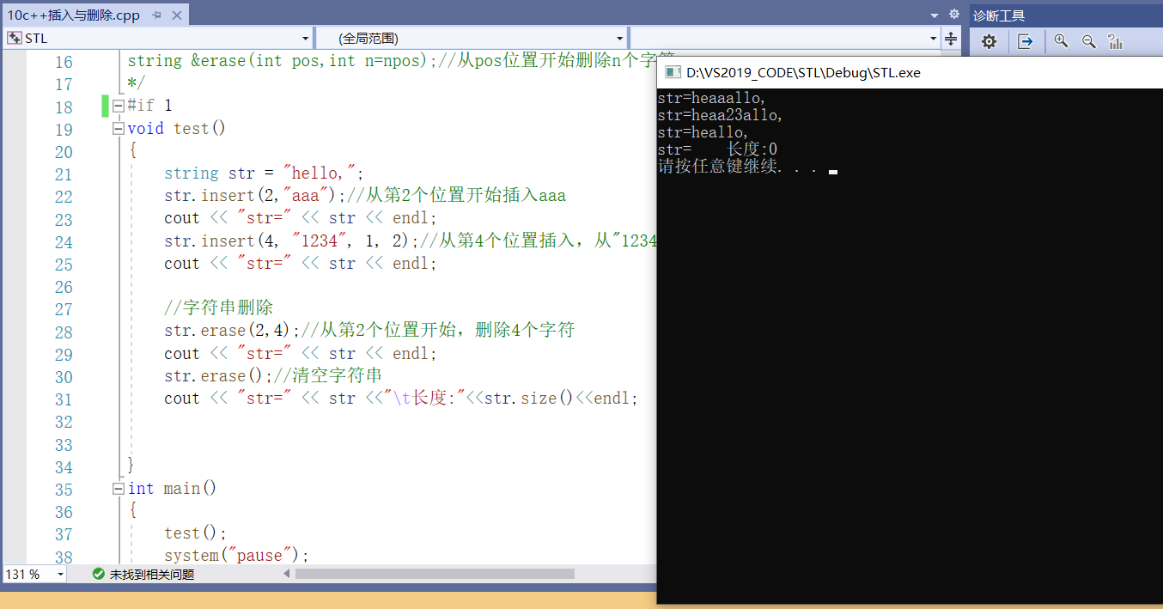Click the str.erase();//清空字符串 line
This screenshot has height=609, width=1163.
273,375
